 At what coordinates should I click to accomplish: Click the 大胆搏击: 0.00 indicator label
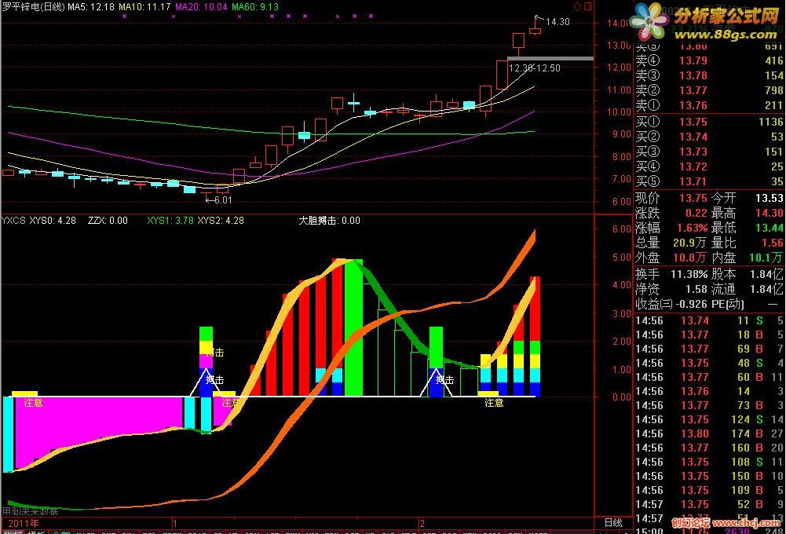click(x=329, y=220)
